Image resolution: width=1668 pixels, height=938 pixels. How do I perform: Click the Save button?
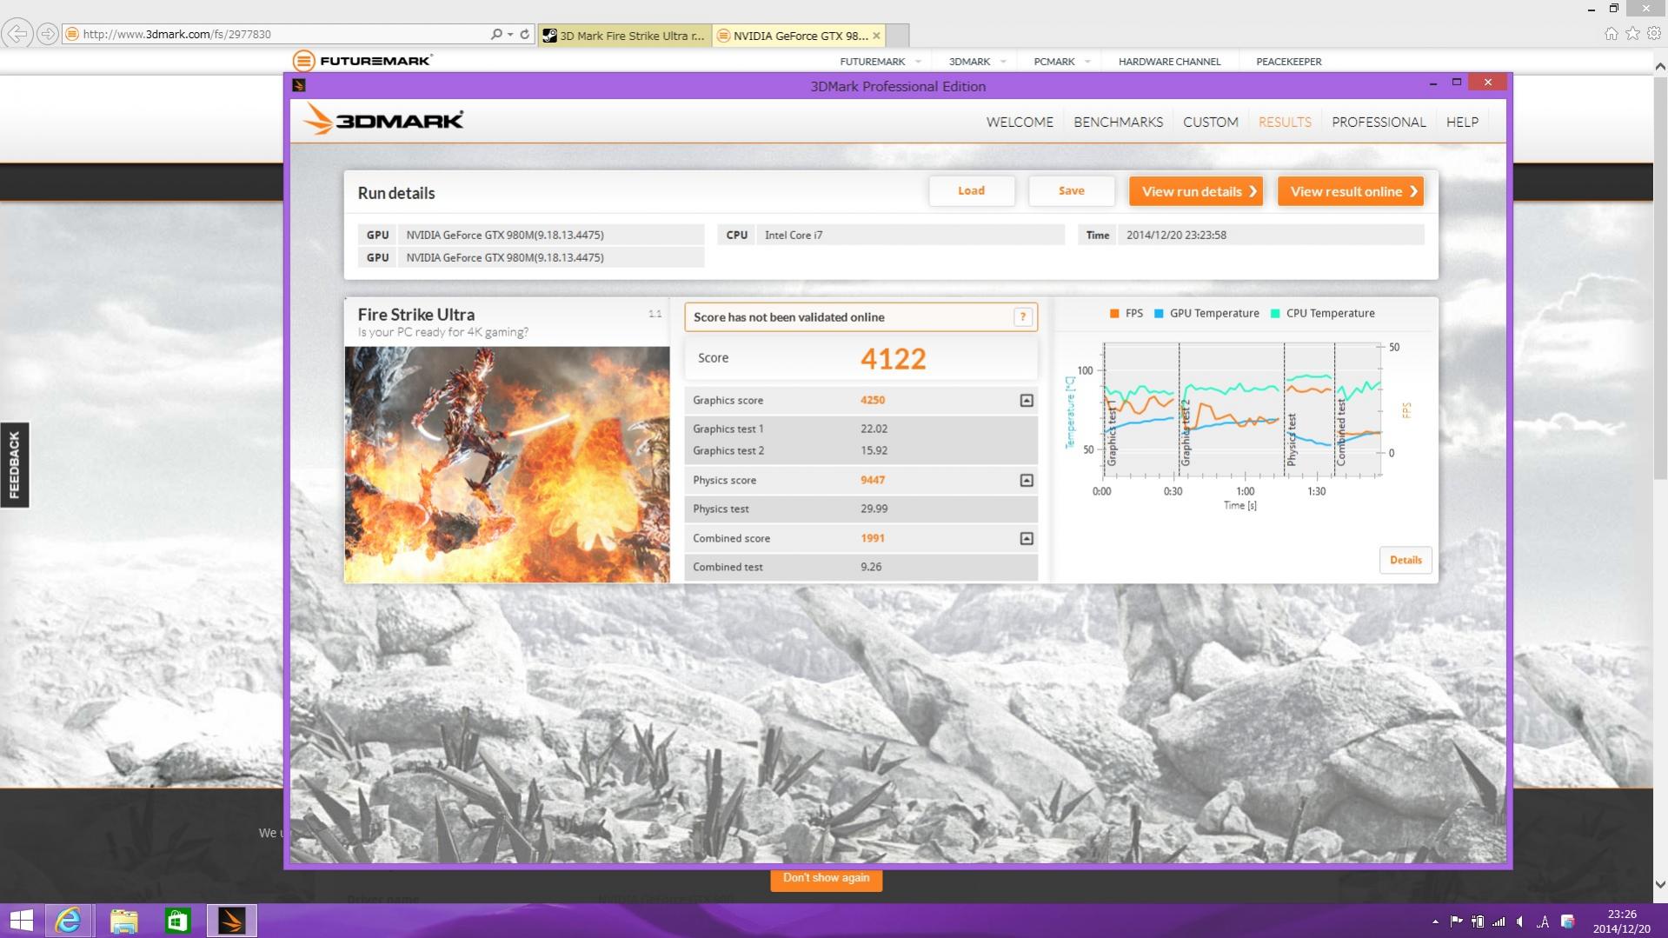[x=1072, y=191]
